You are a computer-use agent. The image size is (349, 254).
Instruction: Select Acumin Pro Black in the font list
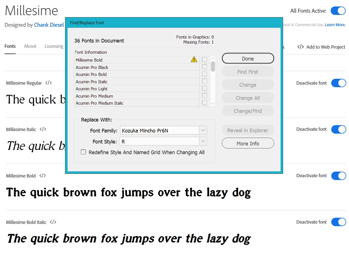(x=137, y=67)
